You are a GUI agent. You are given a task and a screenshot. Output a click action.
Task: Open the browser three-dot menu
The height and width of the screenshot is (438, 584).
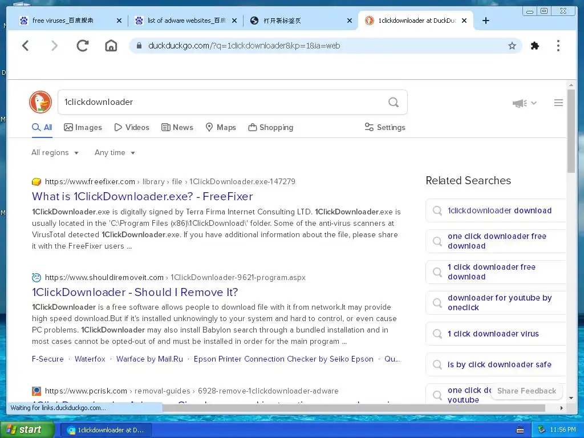(x=558, y=46)
